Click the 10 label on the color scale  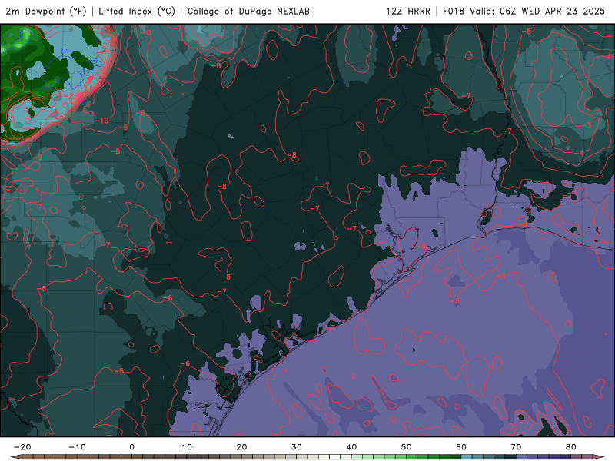pyautogui.click(x=187, y=447)
